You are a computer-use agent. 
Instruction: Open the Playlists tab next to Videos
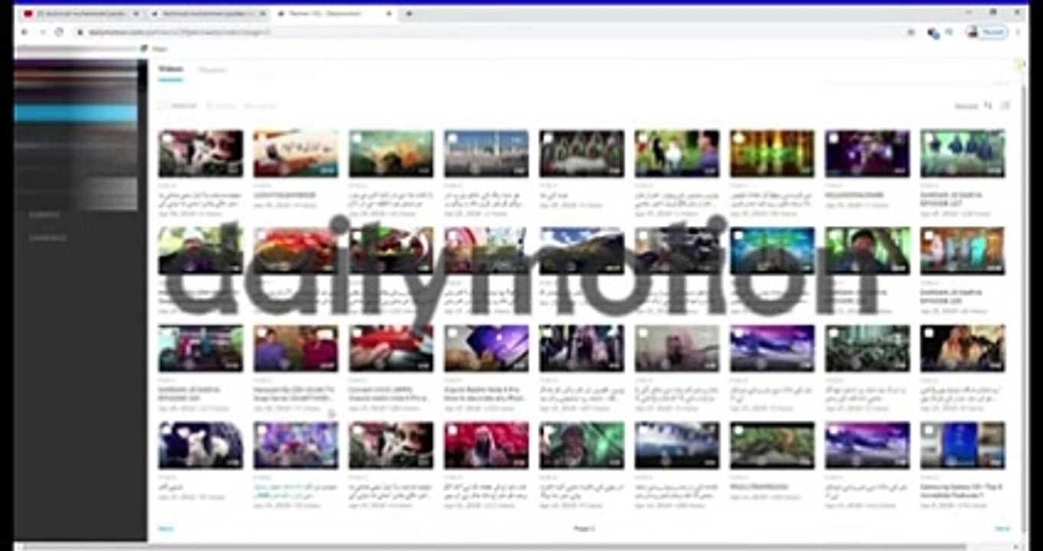[212, 70]
